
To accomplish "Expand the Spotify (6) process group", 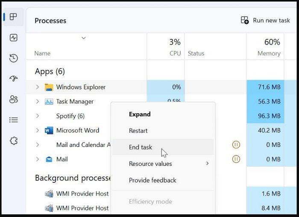I will (x=38, y=116).
